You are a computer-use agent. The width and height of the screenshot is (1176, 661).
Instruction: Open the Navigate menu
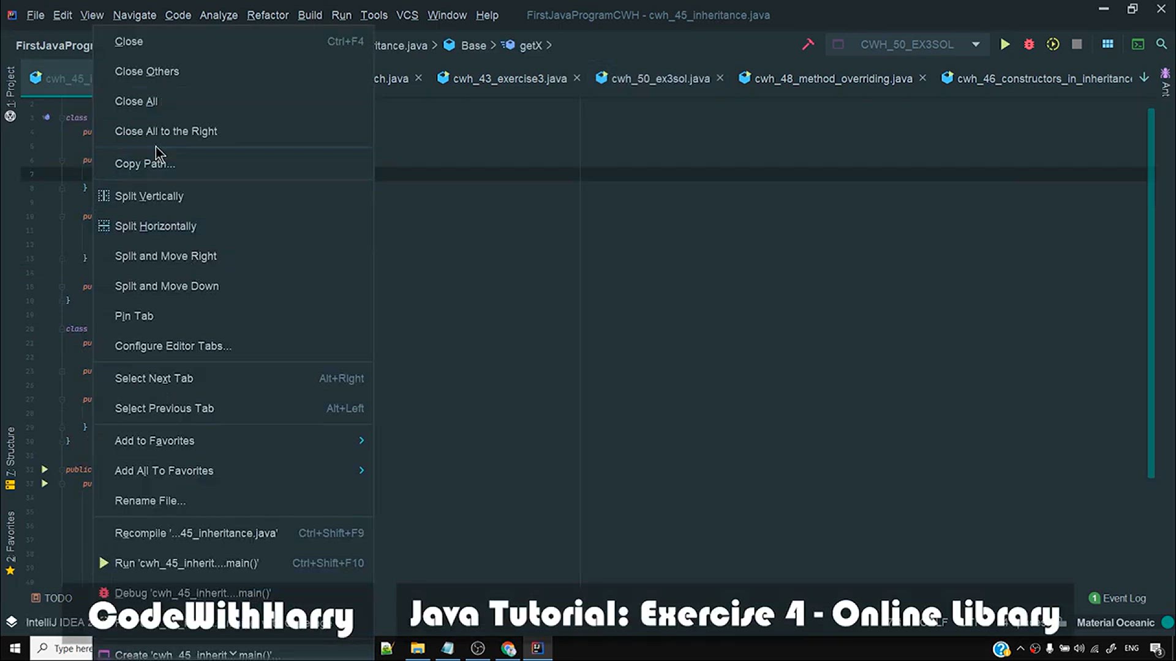[134, 15]
